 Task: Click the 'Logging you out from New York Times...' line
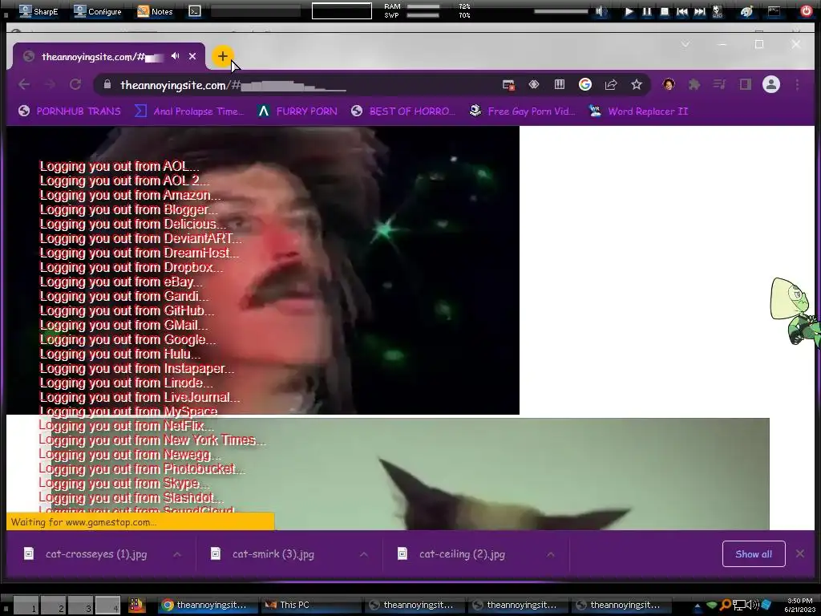(x=152, y=440)
